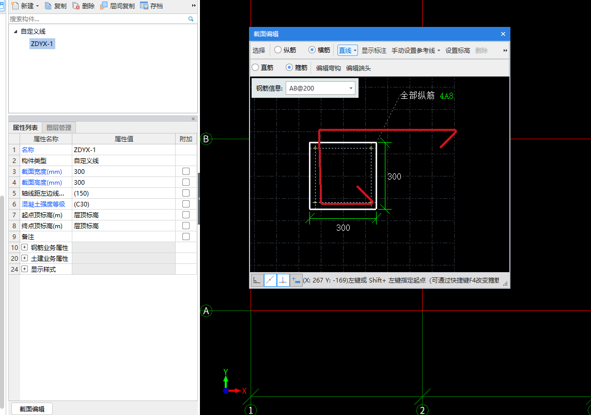This screenshot has height=415, width=591.
Task: Tick the 附加 checkbox for 备注
Action: pos(186,236)
